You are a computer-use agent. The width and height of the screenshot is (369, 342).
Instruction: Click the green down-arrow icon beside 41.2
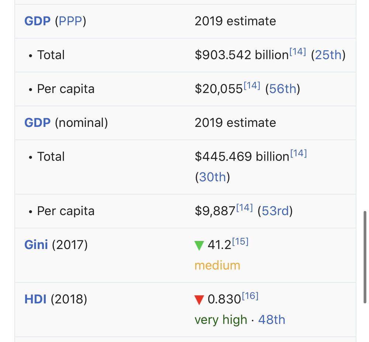[x=199, y=246]
